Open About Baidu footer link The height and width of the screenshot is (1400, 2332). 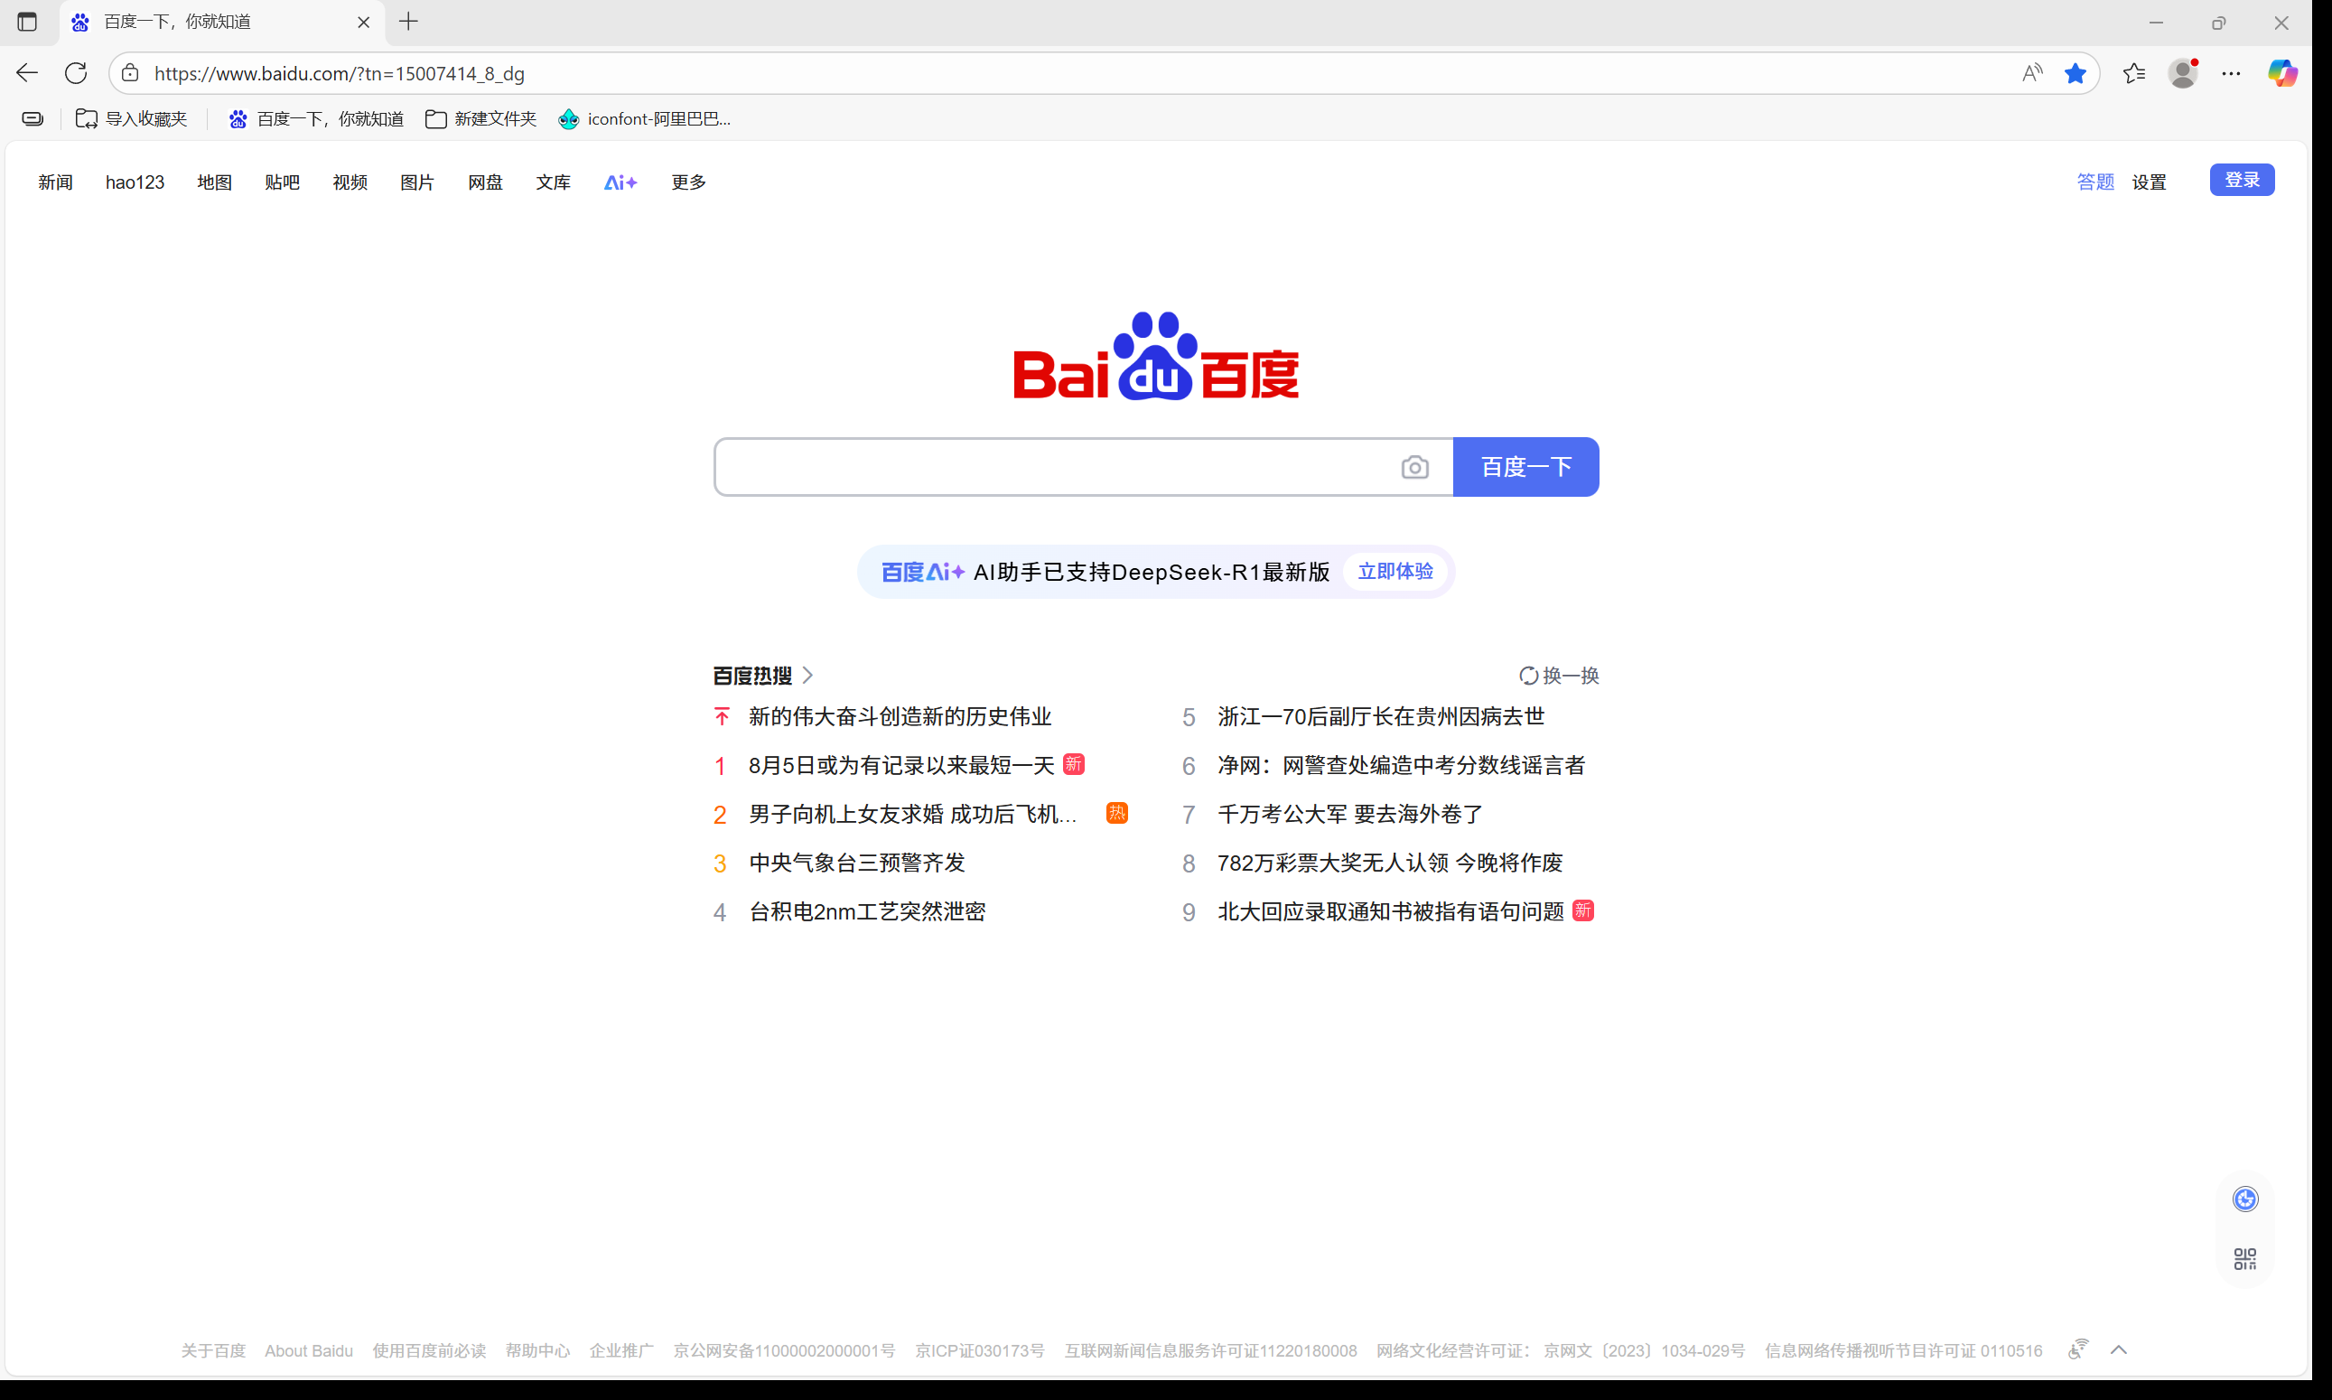click(x=309, y=1351)
